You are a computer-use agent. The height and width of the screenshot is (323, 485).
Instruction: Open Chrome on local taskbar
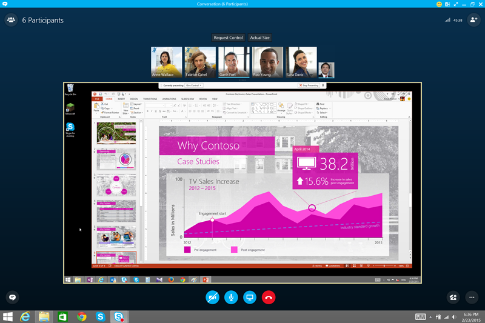tap(82, 317)
